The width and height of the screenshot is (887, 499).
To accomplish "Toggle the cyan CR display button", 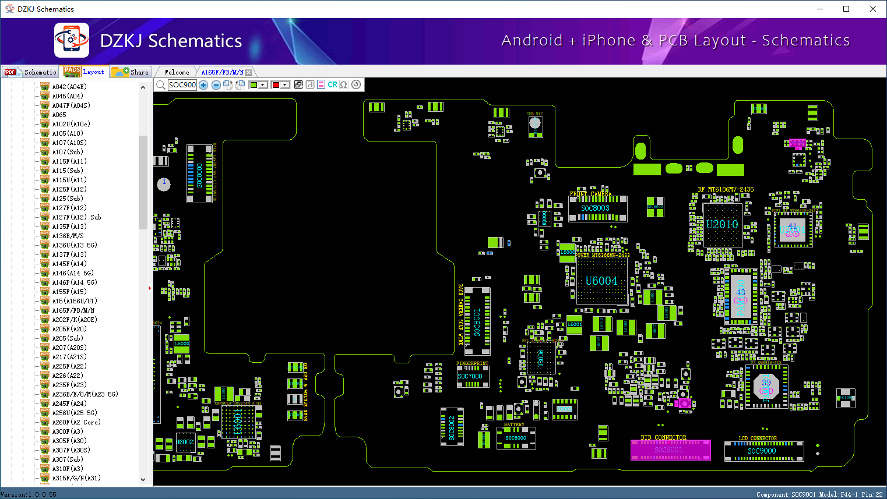I will [x=332, y=85].
